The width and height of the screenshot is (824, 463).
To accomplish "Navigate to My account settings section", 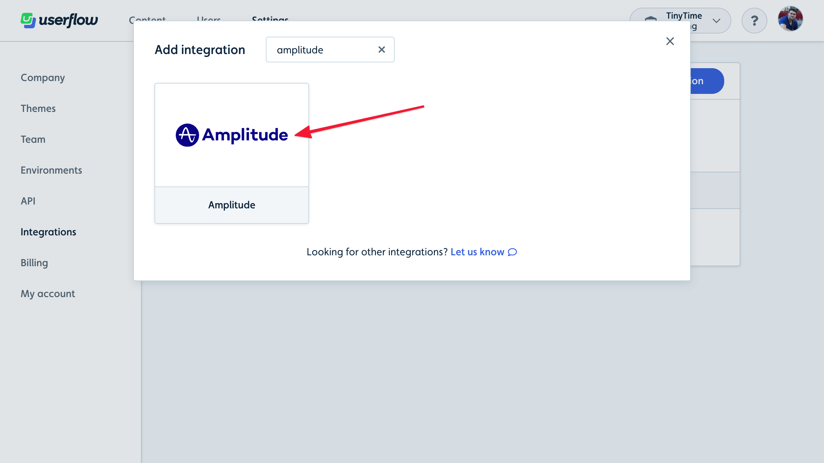I will [x=48, y=294].
